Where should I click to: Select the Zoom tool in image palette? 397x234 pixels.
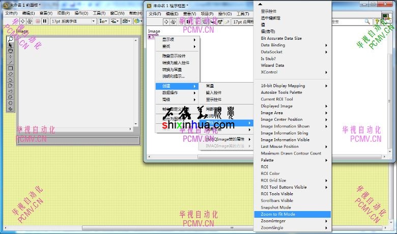pyautogui.click(x=10, y=39)
